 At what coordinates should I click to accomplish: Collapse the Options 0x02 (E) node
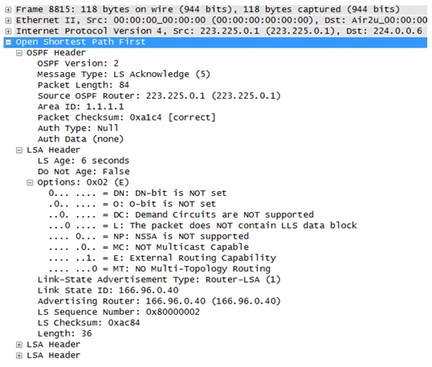30,182
